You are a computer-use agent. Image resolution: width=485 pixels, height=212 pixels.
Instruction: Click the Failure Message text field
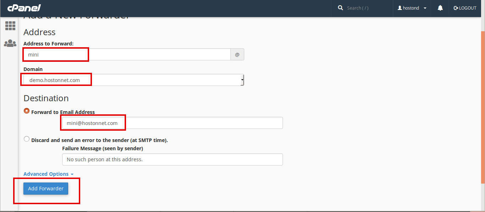click(x=173, y=159)
